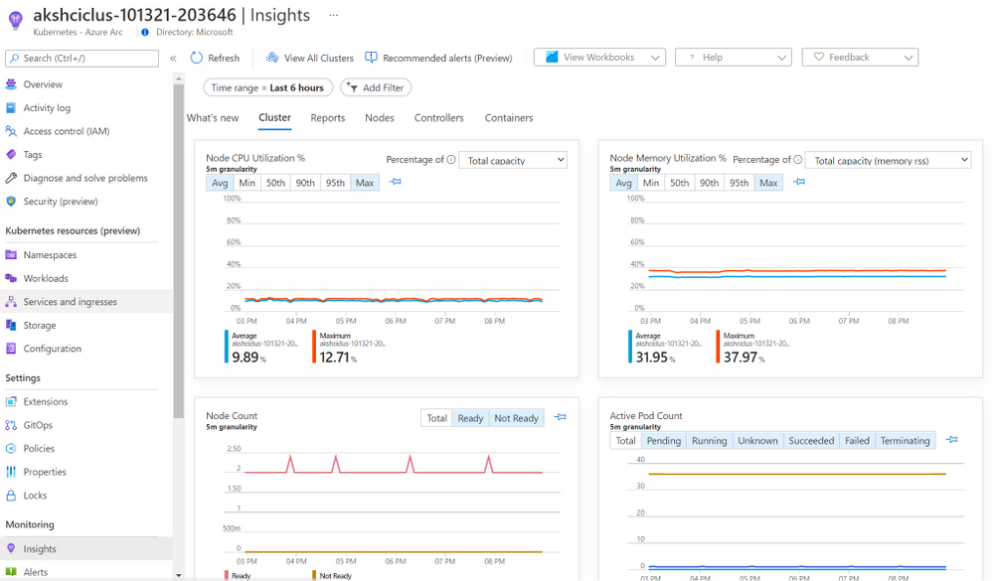
Task: Focus the Search (Ctrl+/) field
Action: (83, 59)
